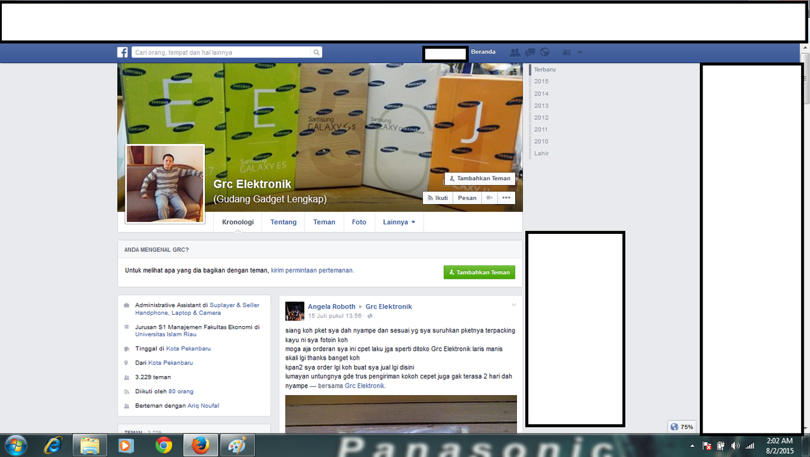Jump to 2012 in timeline

click(541, 118)
